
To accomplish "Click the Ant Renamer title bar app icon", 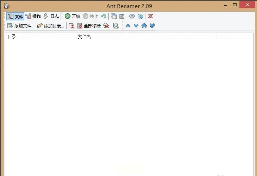I will point(7,6).
